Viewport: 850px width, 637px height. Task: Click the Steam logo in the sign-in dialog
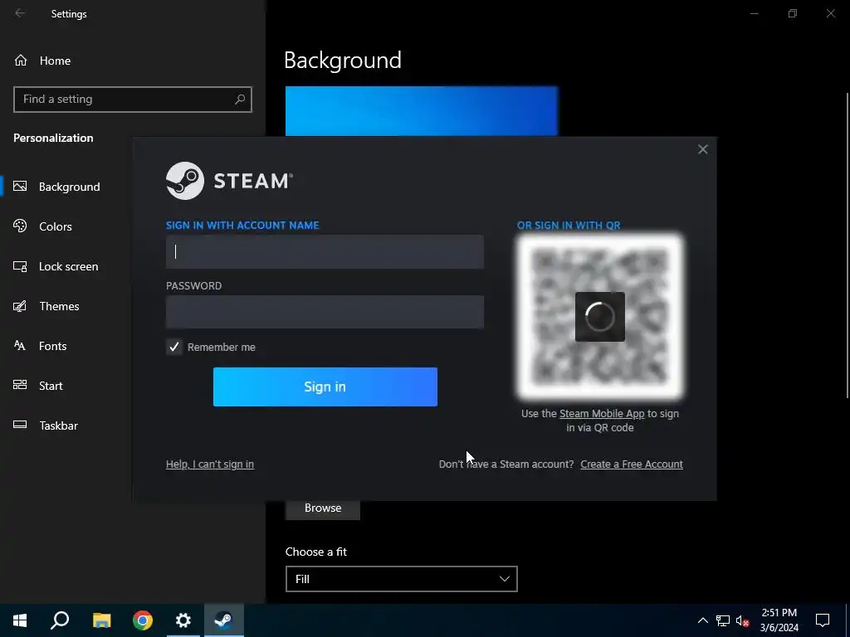point(229,181)
